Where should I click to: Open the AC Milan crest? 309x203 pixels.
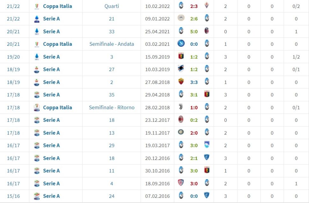coord(181,120)
